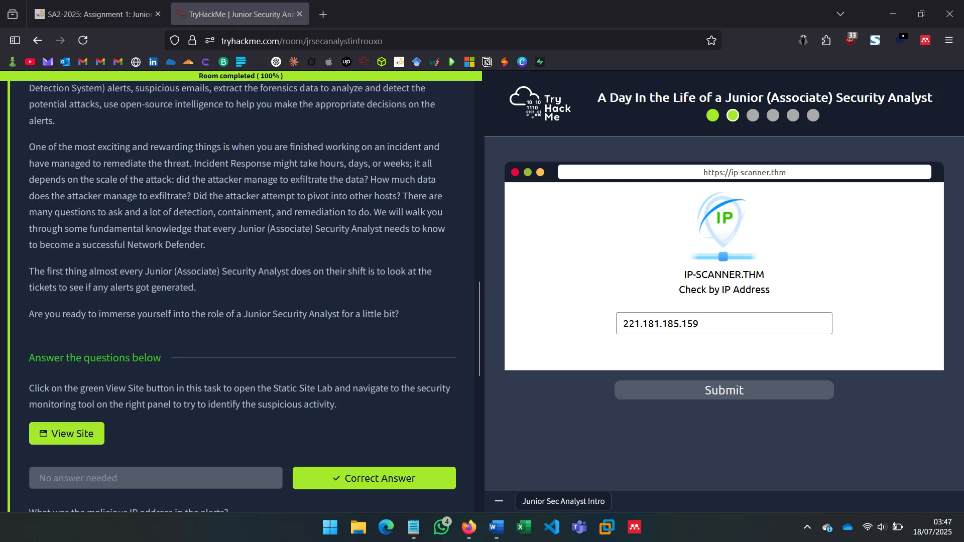Switch to the SA2-2025 Assignment 1 tab
Viewport: 964px width, 542px height.
click(95, 14)
